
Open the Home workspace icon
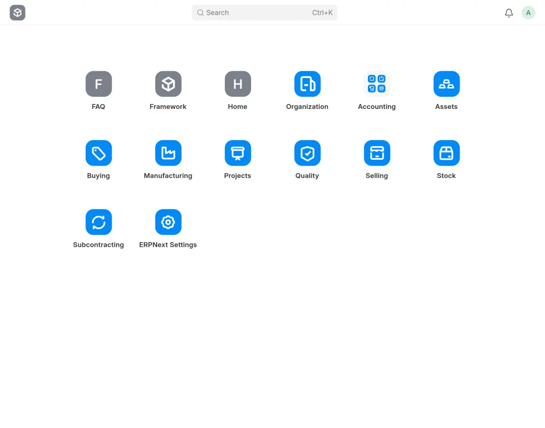(x=238, y=84)
